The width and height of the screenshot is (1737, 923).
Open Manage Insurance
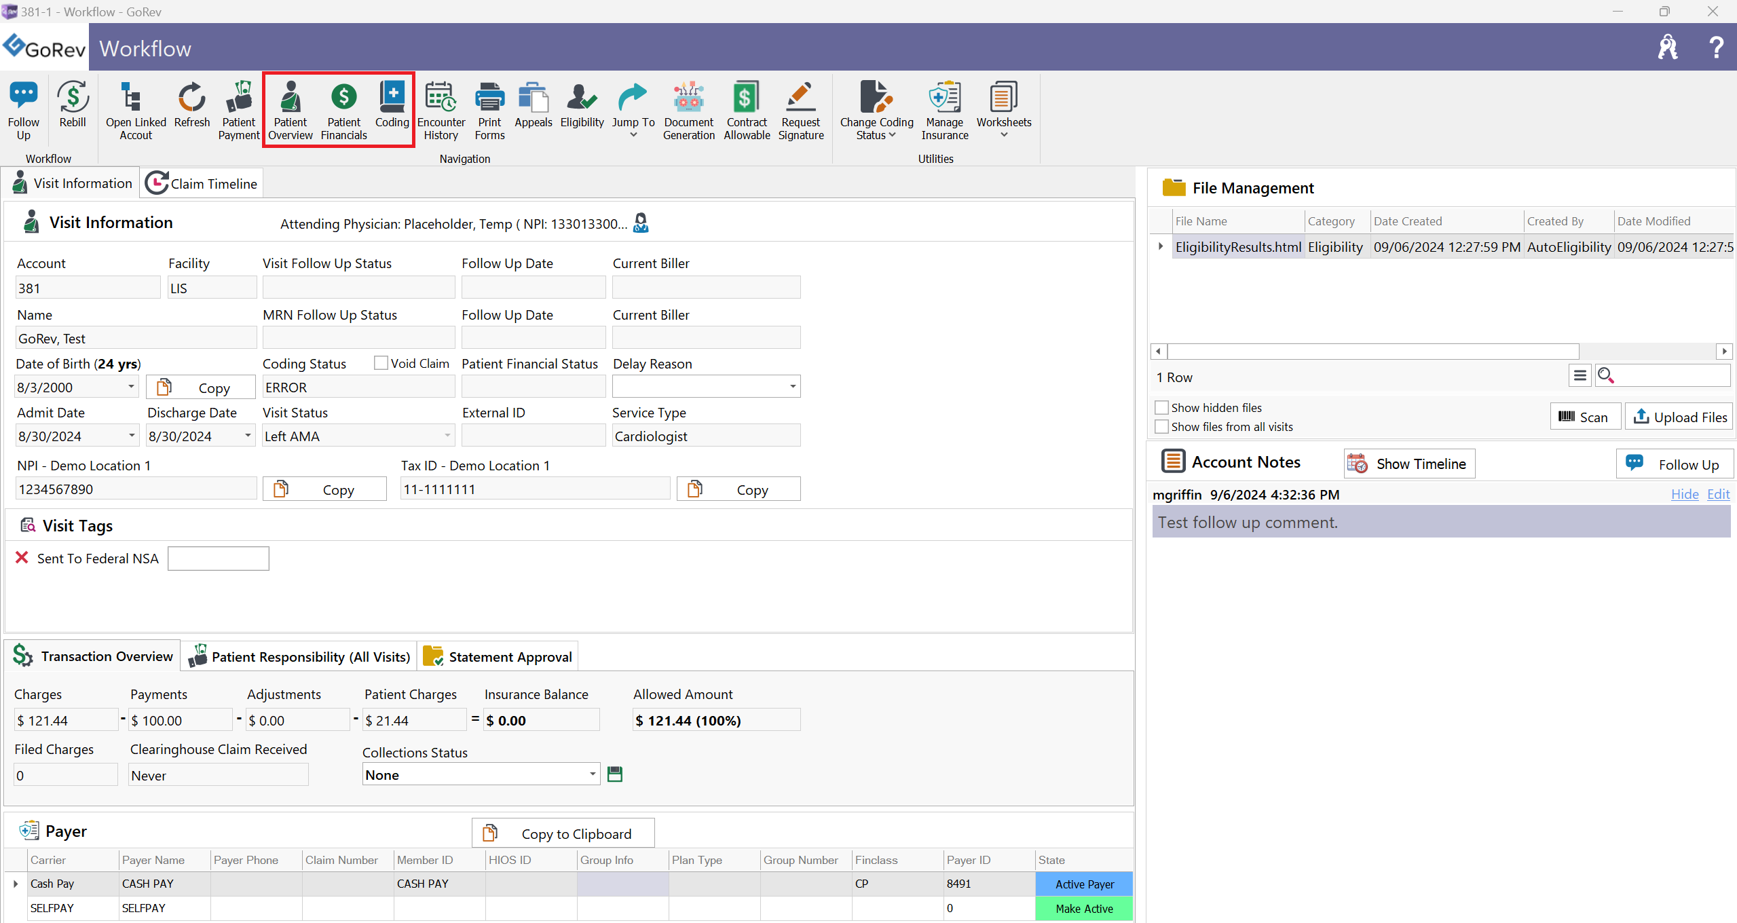945,111
